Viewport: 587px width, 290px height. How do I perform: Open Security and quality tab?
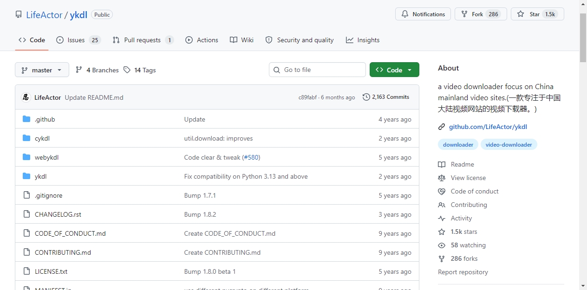click(x=300, y=40)
